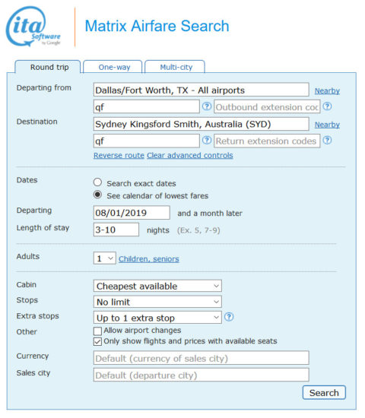Select See calendar of lowest fares option

(97, 195)
